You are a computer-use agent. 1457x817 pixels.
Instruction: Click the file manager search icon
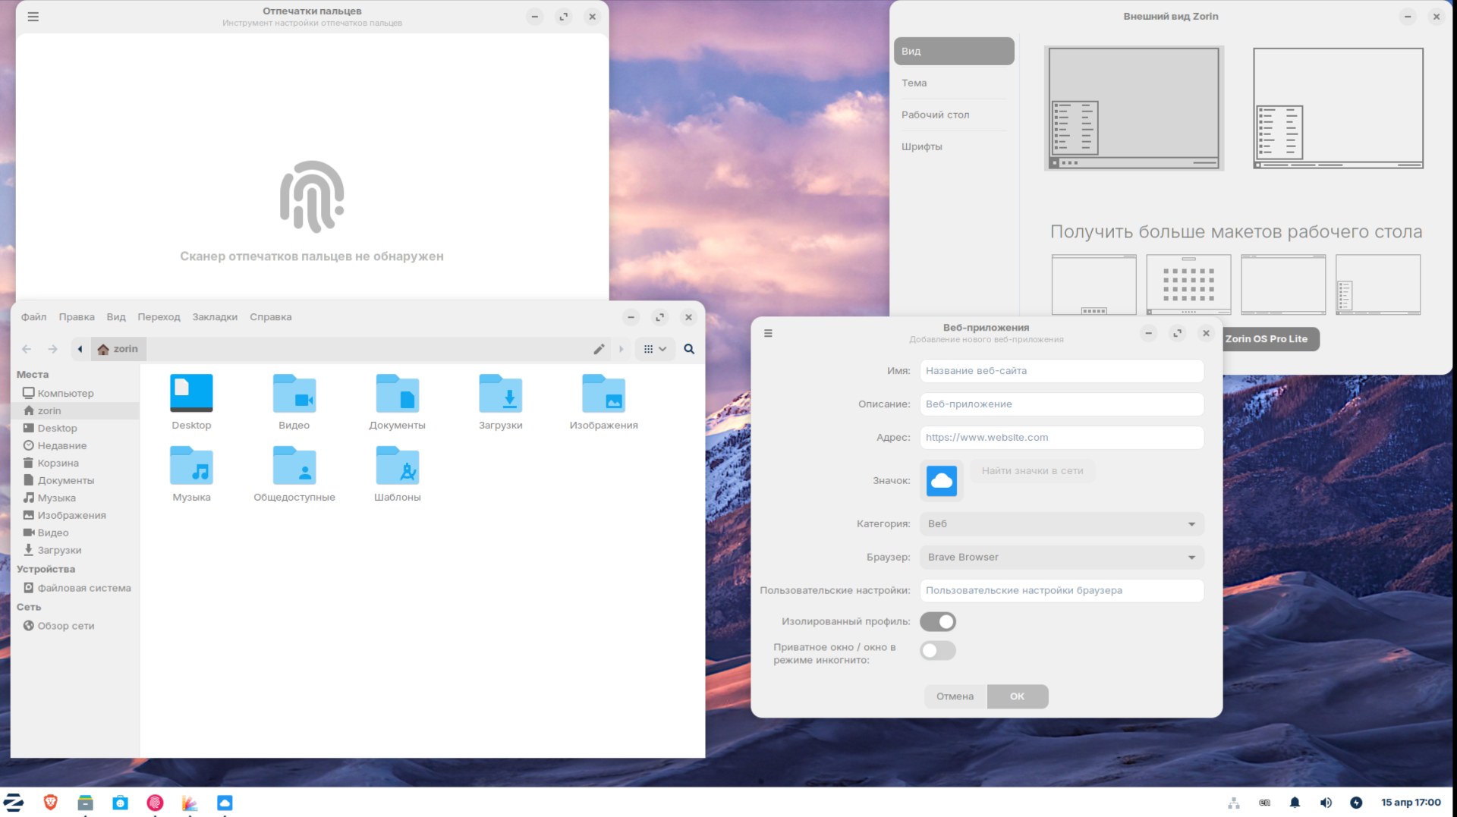[x=689, y=349]
